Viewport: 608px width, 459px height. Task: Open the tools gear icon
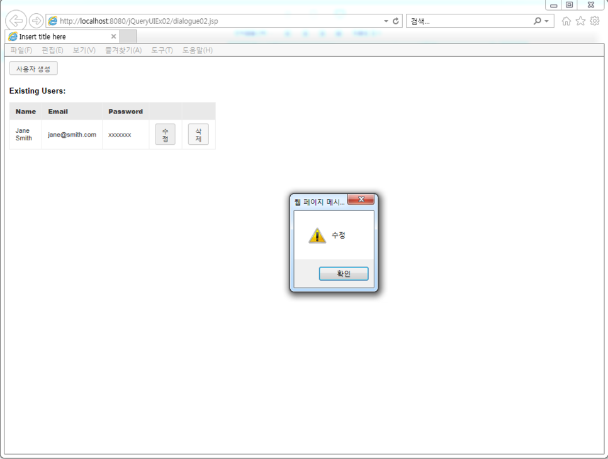tap(595, 21)
